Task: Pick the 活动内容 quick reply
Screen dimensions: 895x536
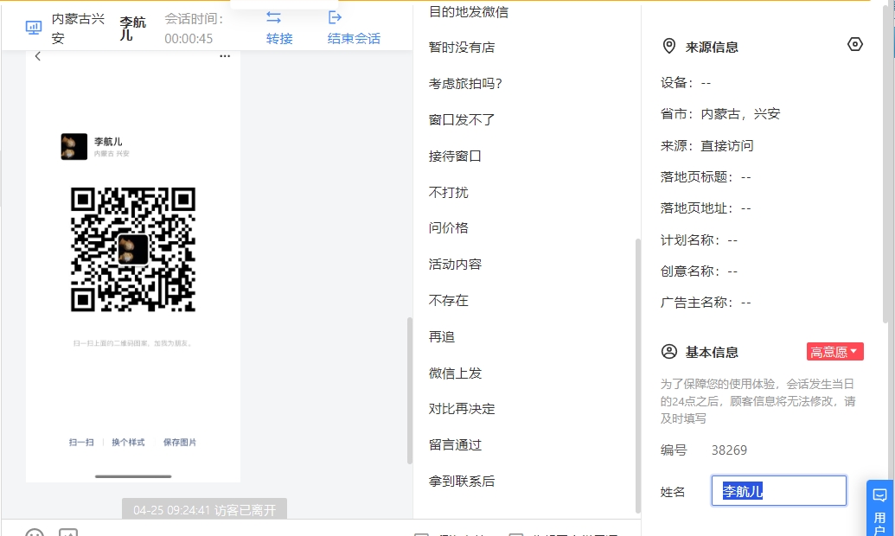Action: (x=455, y=265)
